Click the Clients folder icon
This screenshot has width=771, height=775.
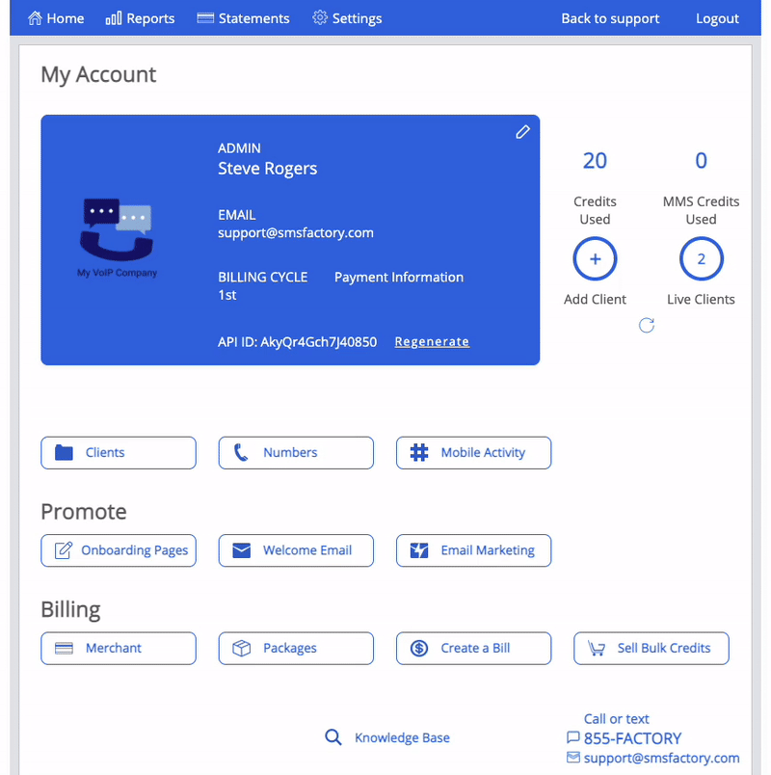pyautogui.click(x=64, y=452)
